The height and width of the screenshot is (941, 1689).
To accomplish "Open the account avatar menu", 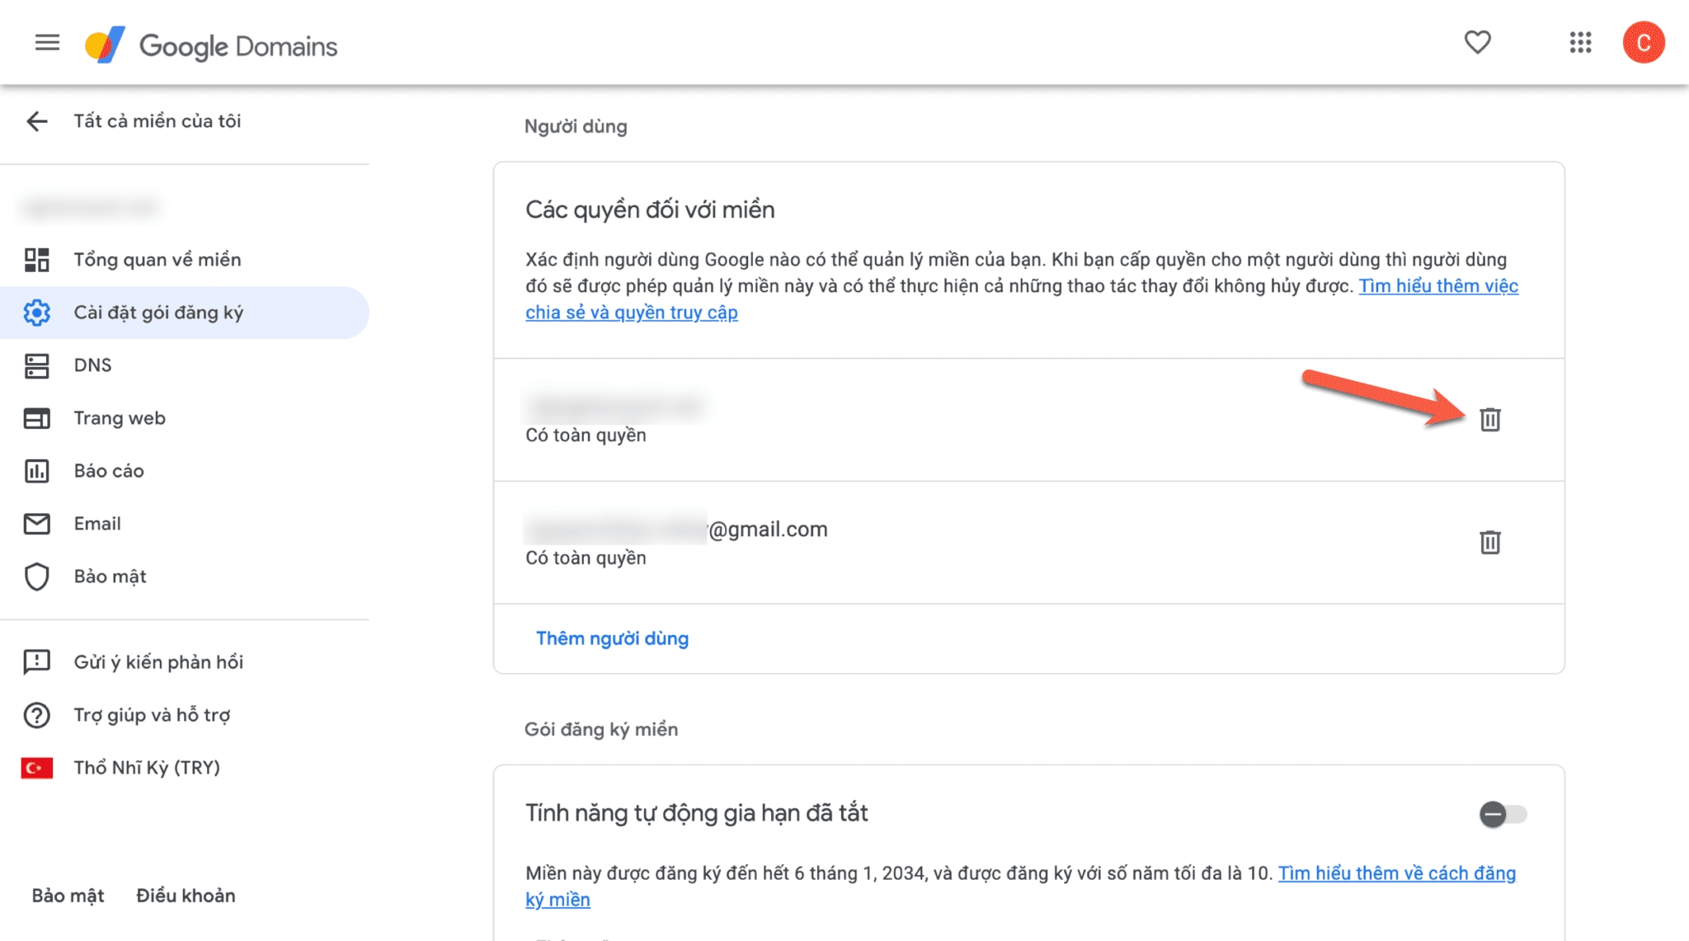I will (1643, 43).
